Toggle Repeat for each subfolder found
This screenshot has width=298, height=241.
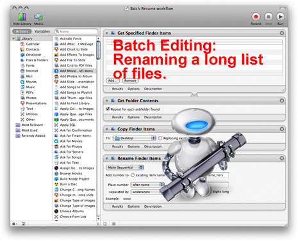coord(108,109)
